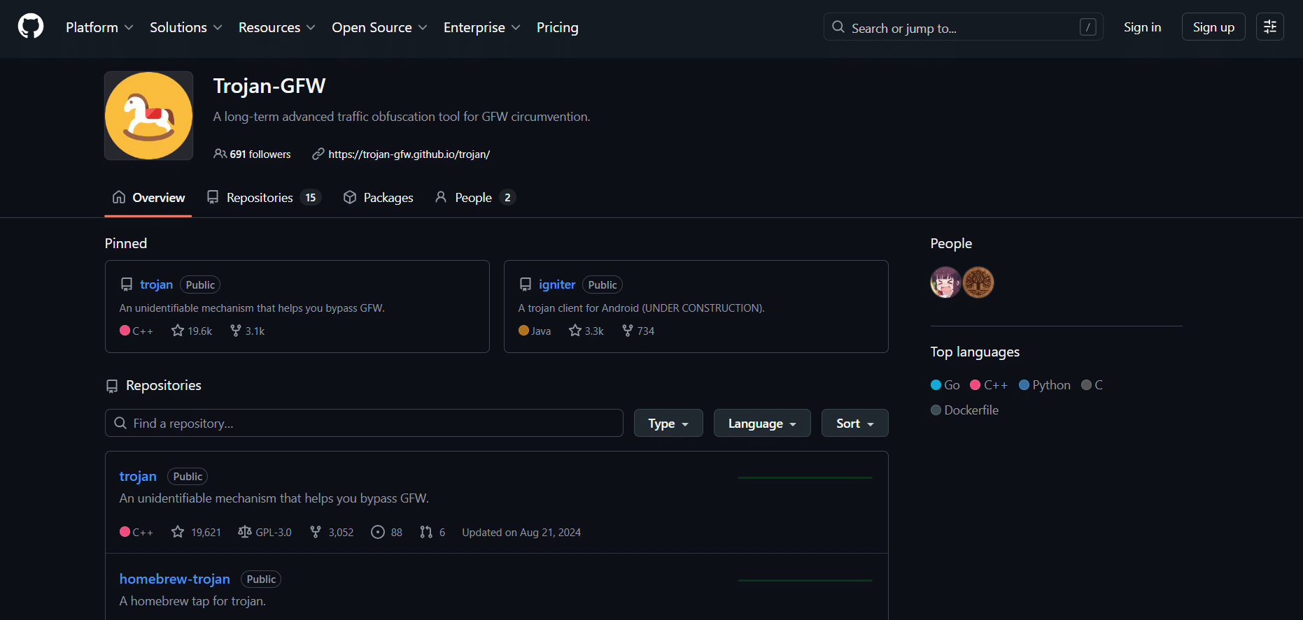This screenshot has height=620, width=1303.
Task: Click the 3.1k forks count on trojan
Action: [255, 331]
